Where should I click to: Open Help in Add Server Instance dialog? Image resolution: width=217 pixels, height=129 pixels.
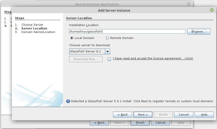(x=204, y=115)
